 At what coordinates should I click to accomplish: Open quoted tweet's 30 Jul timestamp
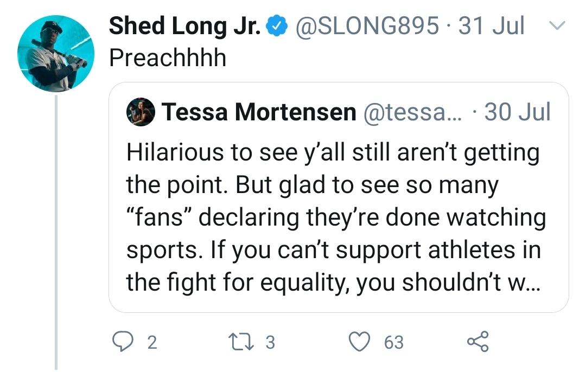point(517,112)
